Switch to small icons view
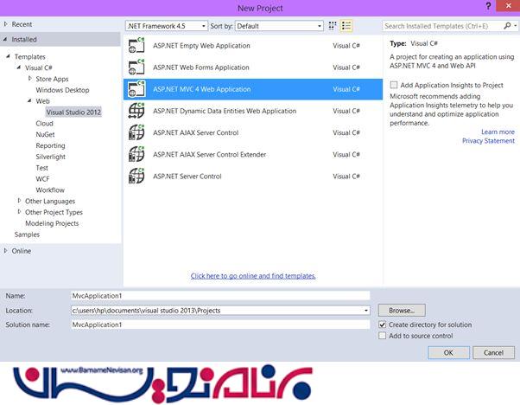This screenshot has height=405, width=520. pyautogui.click(x=333, y=26)
